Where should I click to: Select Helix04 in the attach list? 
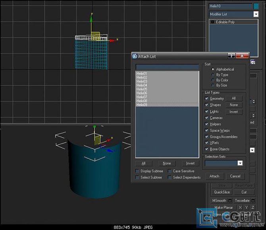pyautogui.click(x=167, y=85)
